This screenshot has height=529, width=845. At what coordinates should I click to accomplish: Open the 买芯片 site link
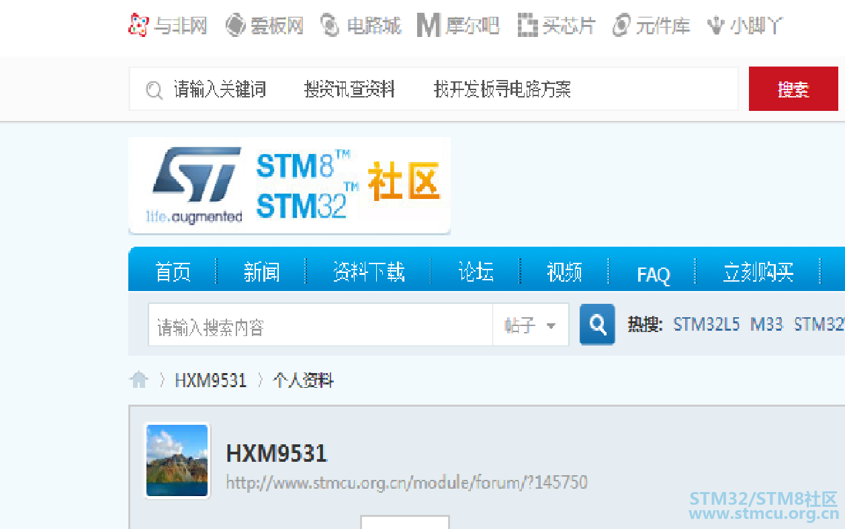tap(557, 26)
